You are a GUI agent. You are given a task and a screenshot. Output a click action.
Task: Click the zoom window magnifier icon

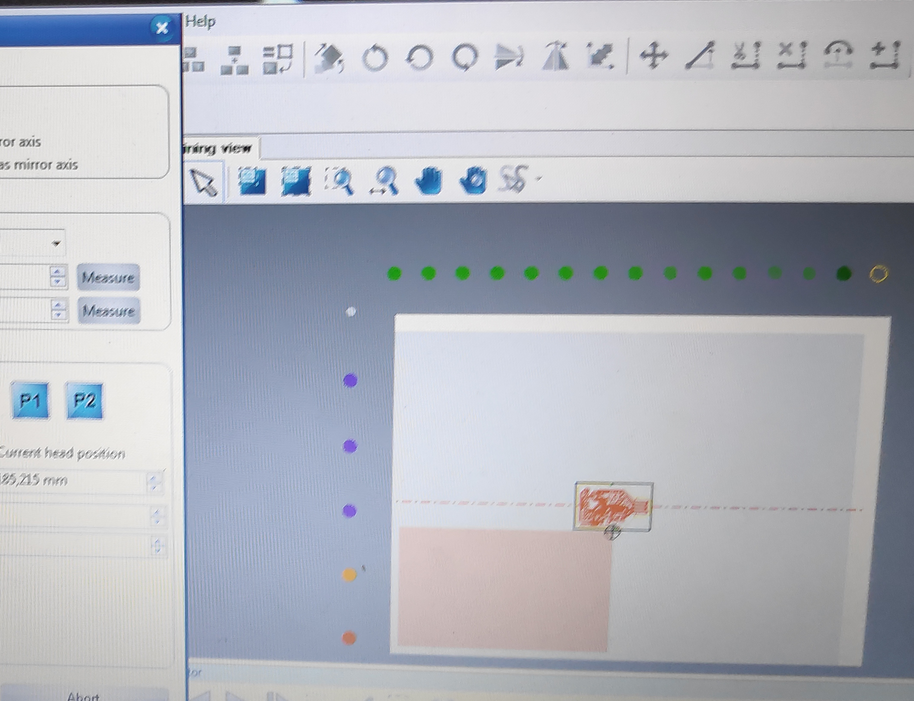(340, 181)
